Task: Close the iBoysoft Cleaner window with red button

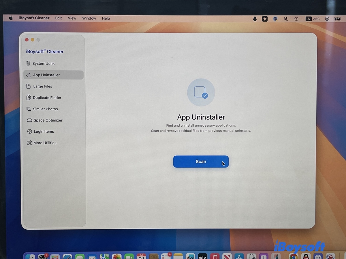Action: 27,40
